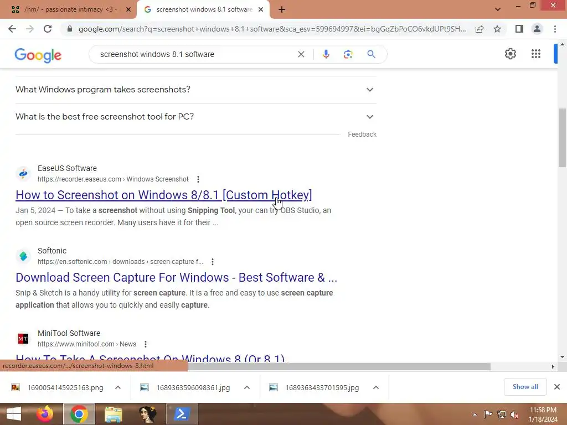Open 'How to Screenshot on Windows 8/8.1' link

click(164, 195)
